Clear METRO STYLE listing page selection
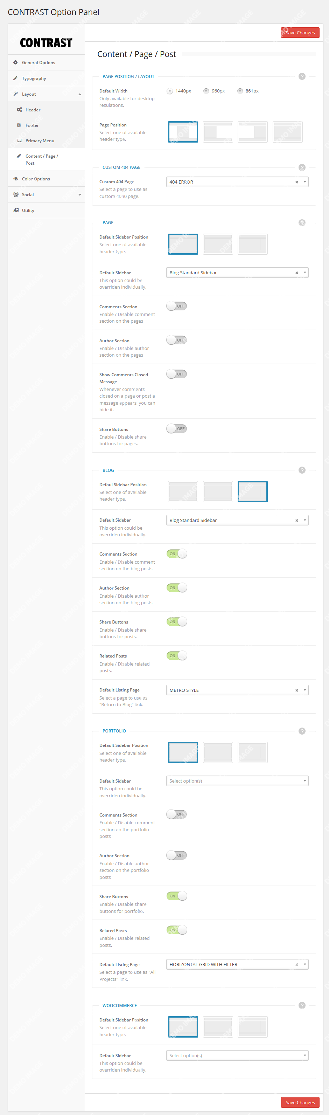Viewport: 329px width, 1115px height. point(296,690)
